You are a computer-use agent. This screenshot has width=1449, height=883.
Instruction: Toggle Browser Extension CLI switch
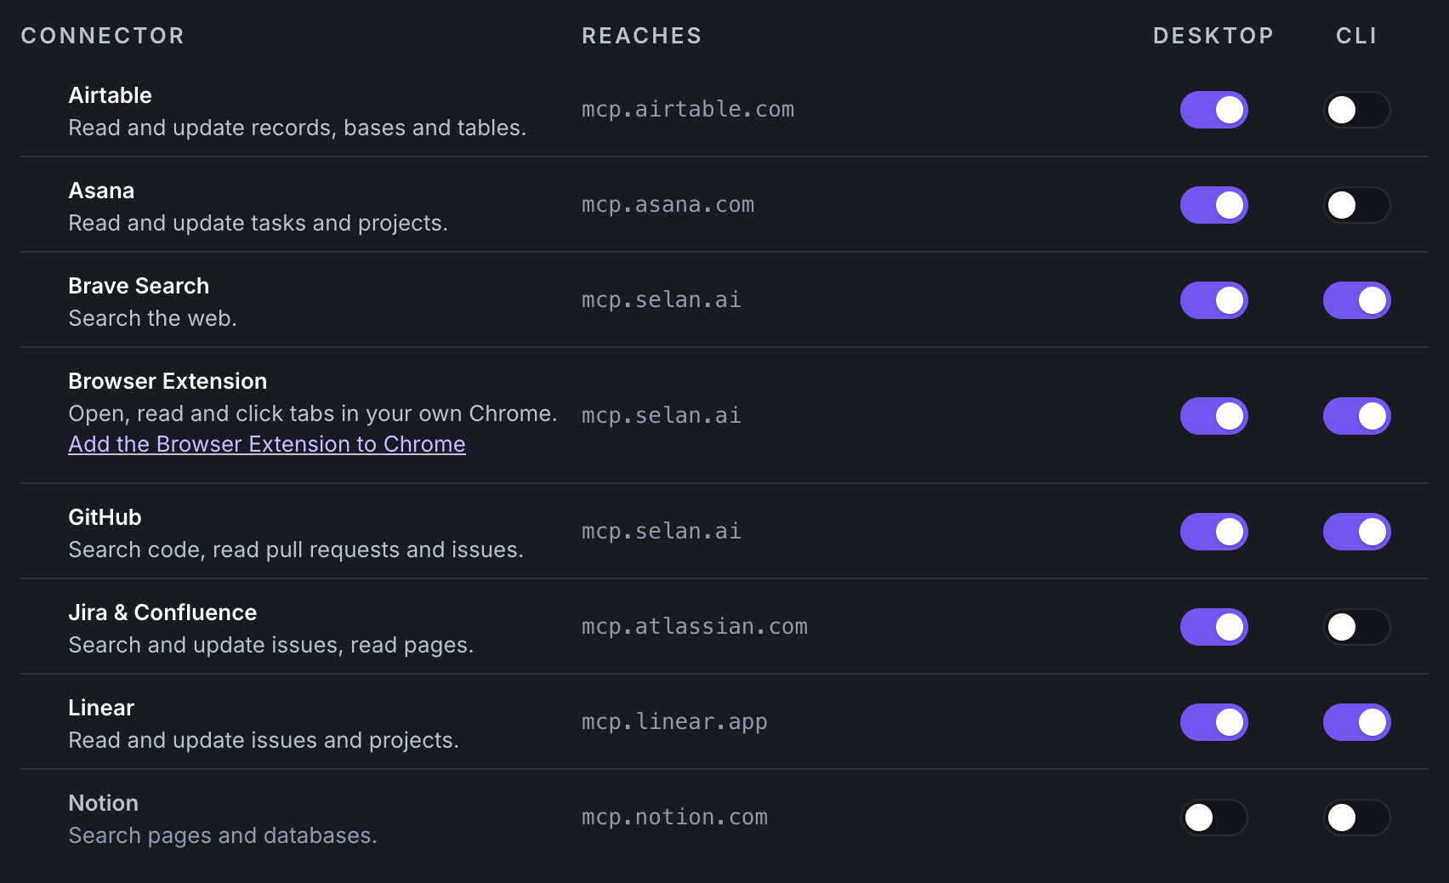click(x=1356, y=416)
